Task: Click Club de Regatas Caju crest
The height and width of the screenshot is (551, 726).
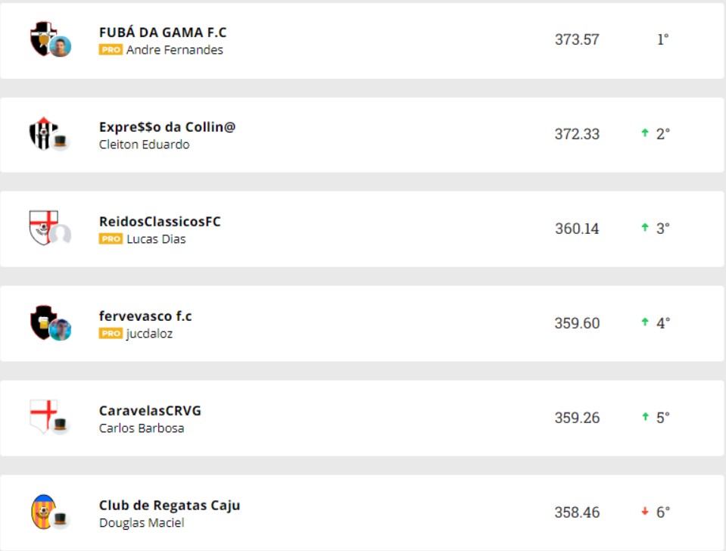Action: [43, 511]
